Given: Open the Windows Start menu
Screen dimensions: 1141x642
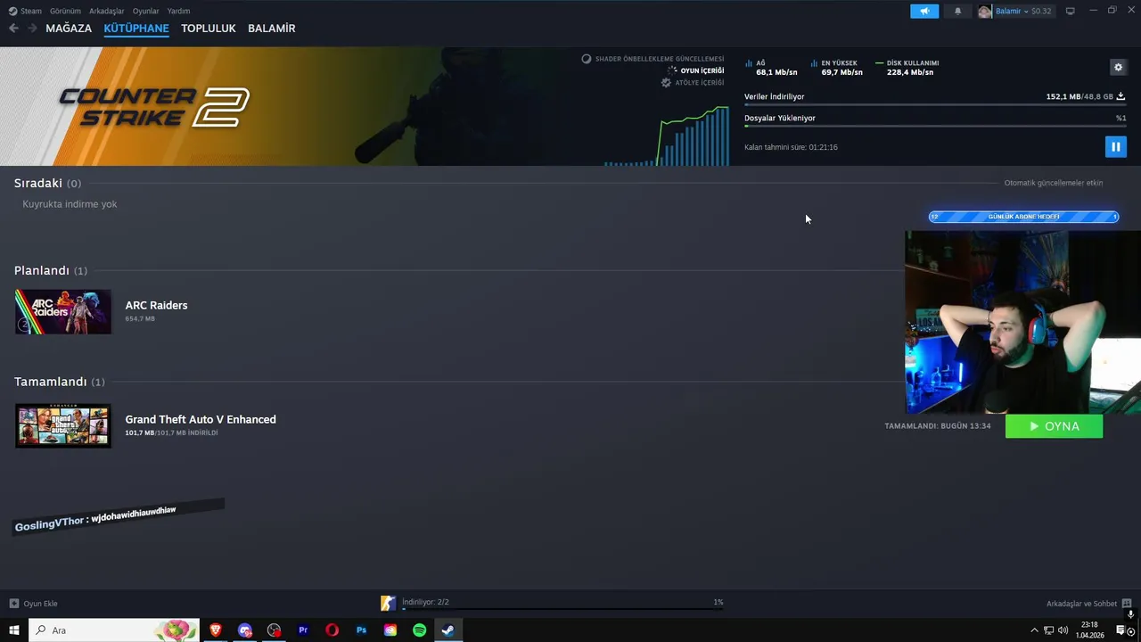Looking at the screenshot, I should [x=13, y=630].
